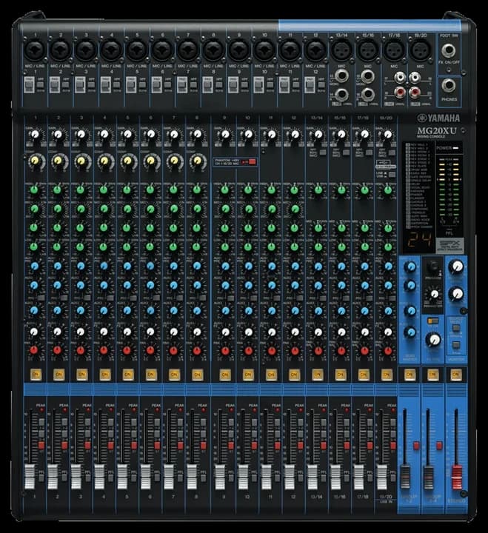This screenshot has height=533, width=488.
Task: Enable the HPF button on channel 13/14
Action: (322, 152)
